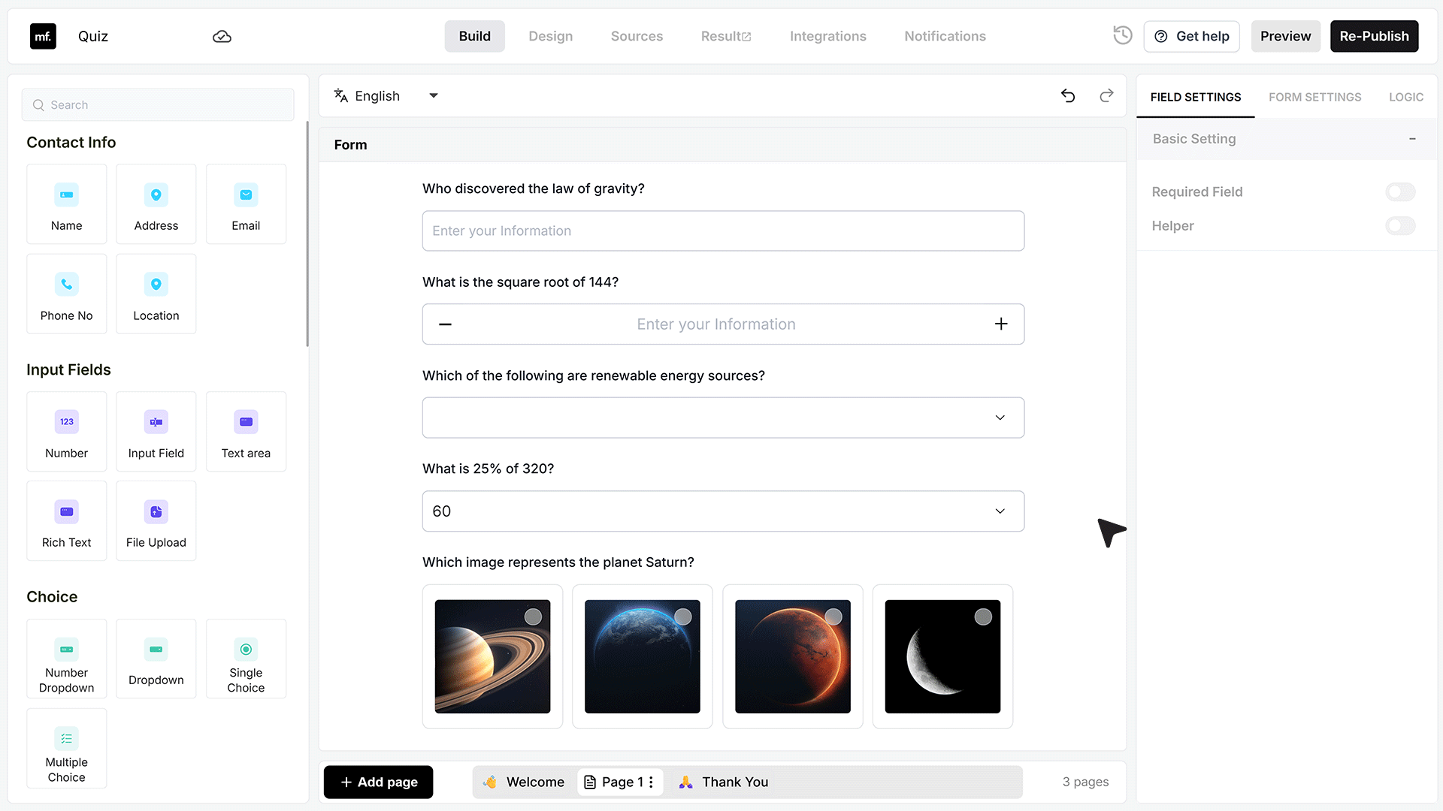This screenshot has height=811, width=1443.
Task: Select the Moon image radio button
Action: point(983,617)
